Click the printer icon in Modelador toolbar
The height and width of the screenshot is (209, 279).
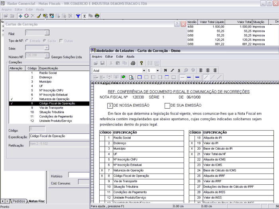point(133,63)
